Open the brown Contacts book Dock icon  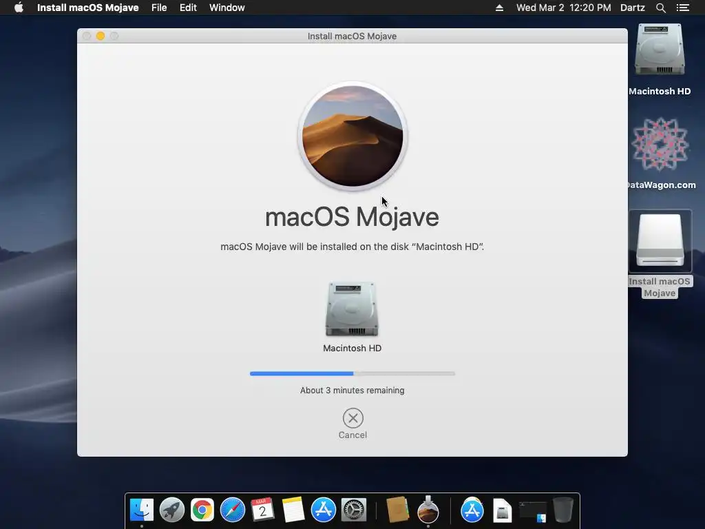coord(398,510)
